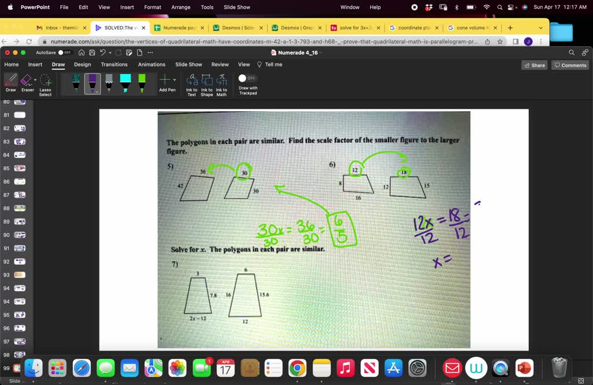Open the Comments panel
Image resolution: width=593 pixels, height=385 pixels.
pyautogui.click(x=570, y=65)
